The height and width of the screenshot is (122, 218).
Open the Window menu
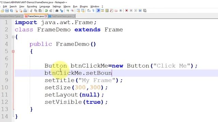click(95, 6)
